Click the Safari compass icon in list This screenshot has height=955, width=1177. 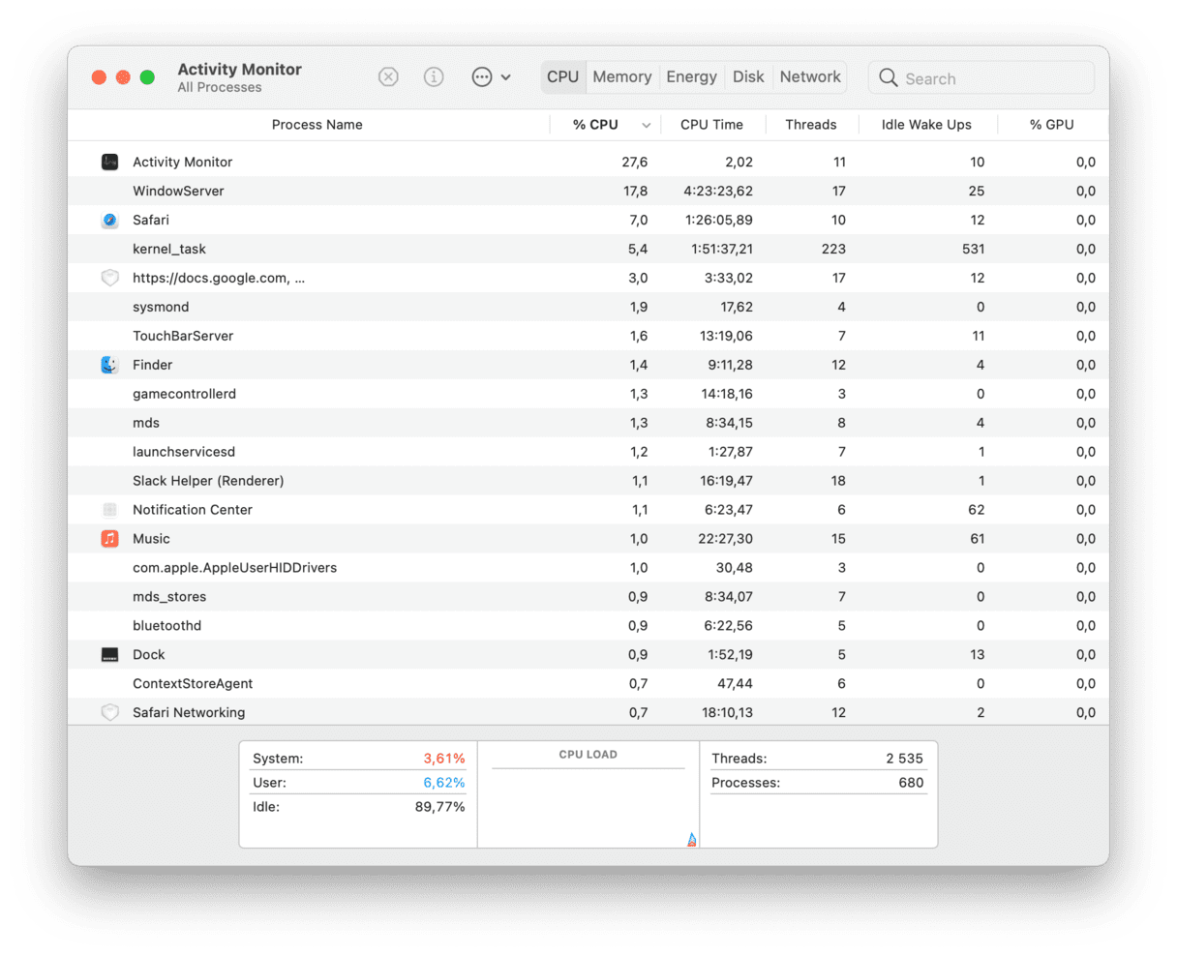point(110,221)
